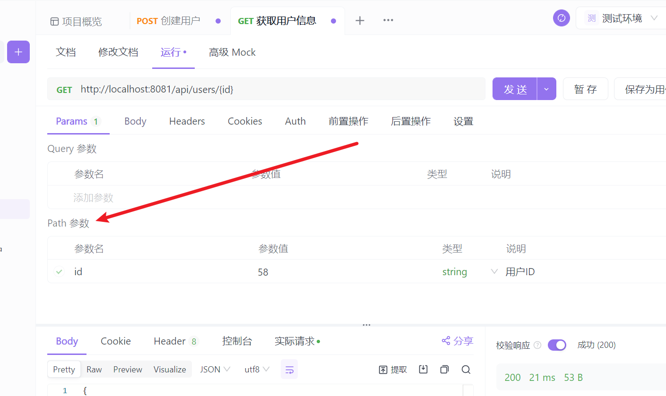Image resolution: width=666 pixels, height=396 pixels.
Task: Open the 修改文档 tab
Action: pyautogui.click(x=118, y=52)
